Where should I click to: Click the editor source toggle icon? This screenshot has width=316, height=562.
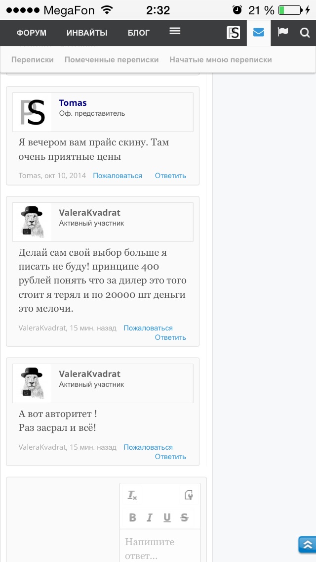tap(189, 495)
